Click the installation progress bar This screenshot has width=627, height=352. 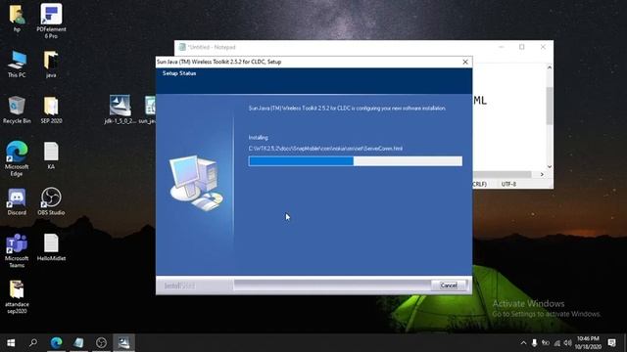point(355,160)
